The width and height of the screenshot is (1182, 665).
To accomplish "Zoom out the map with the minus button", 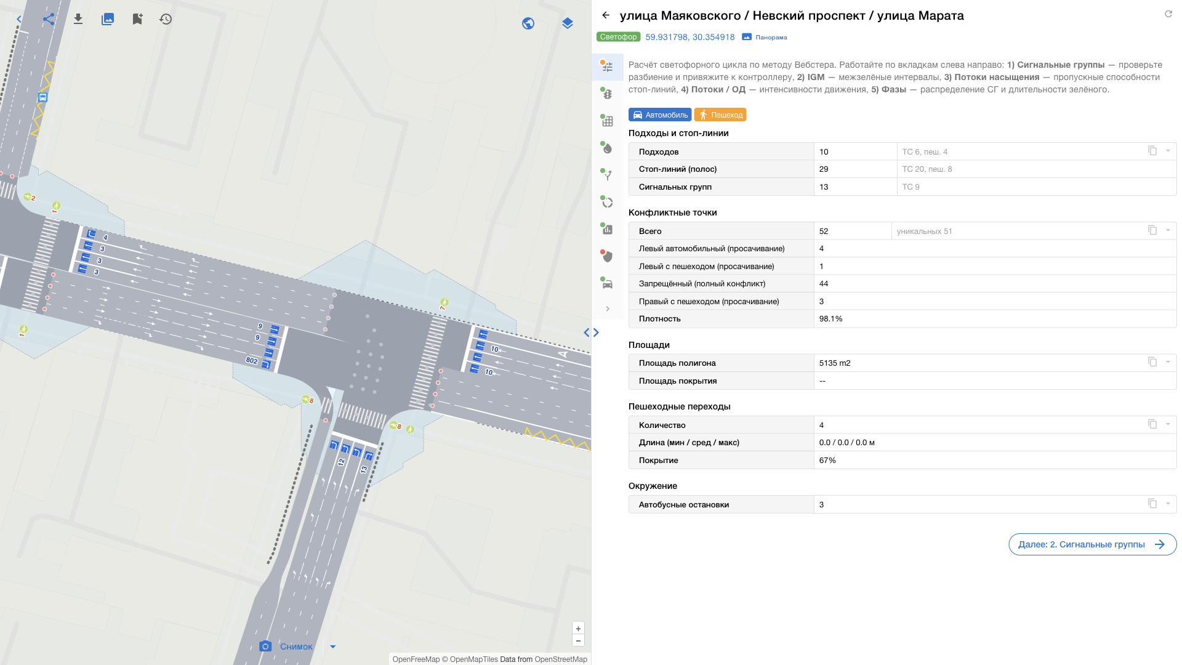I will click(578, 641).
